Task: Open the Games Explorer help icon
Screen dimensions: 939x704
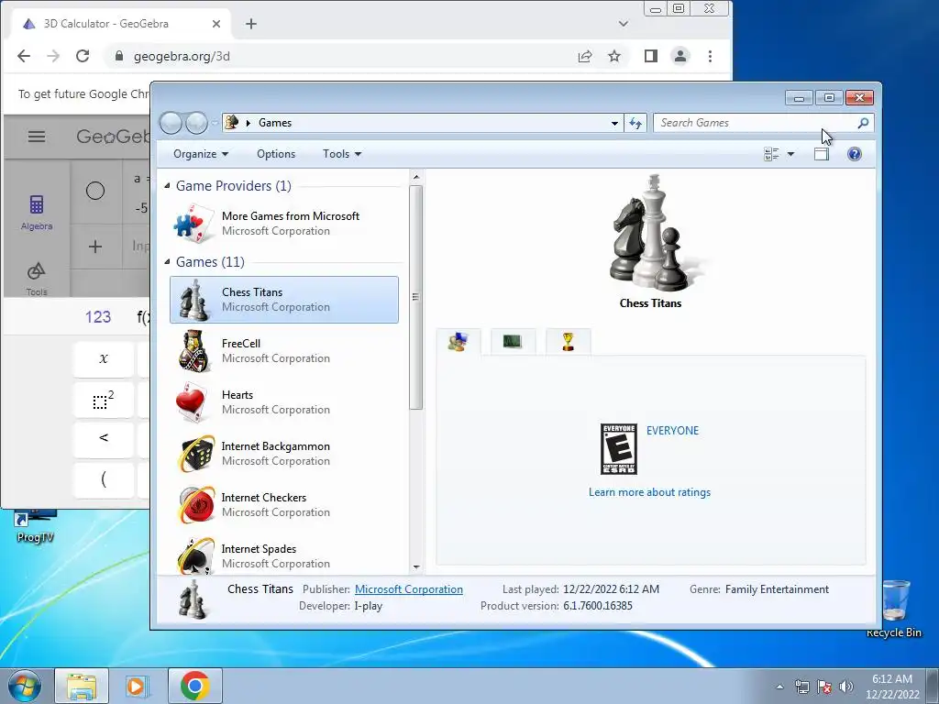Action: (855, 154)
